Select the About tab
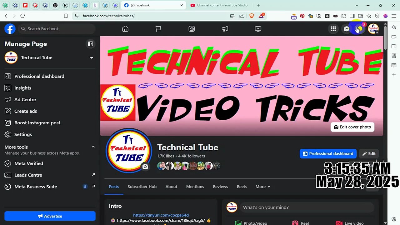This screenshot has height=225, width=400. tap(171, 187)
